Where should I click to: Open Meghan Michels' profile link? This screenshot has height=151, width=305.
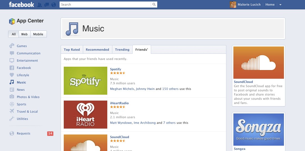click(x=122, y=89)
